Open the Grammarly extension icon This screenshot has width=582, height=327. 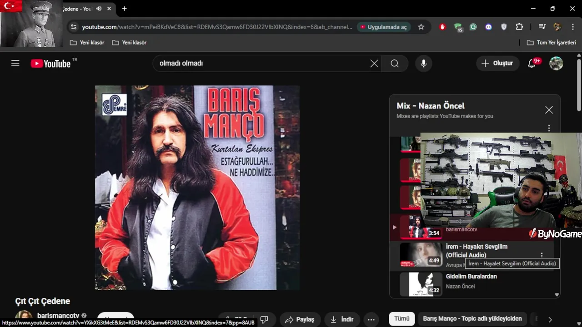[x=473, y=27]
